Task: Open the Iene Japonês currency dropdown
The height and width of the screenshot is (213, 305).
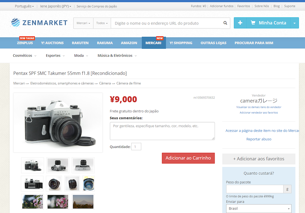Action: [x=56, y=6]
